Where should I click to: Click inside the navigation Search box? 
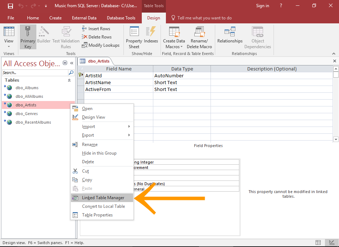coord(34,72)
